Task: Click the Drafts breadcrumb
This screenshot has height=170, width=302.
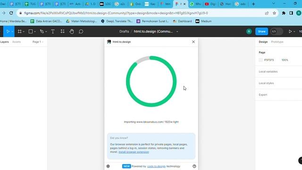Action: coord(124,32)
